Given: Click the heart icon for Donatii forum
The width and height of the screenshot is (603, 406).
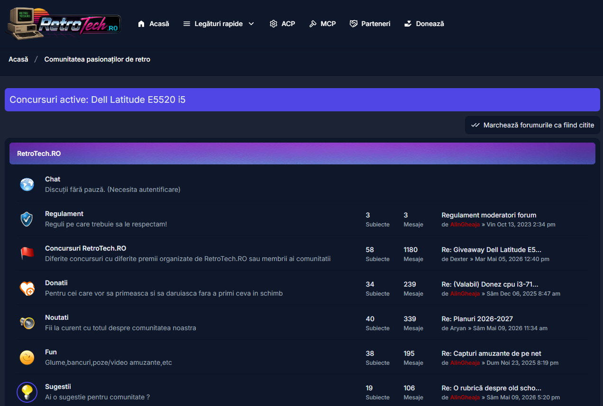Looking at the screenshot, I should click(x=27, y=288).
